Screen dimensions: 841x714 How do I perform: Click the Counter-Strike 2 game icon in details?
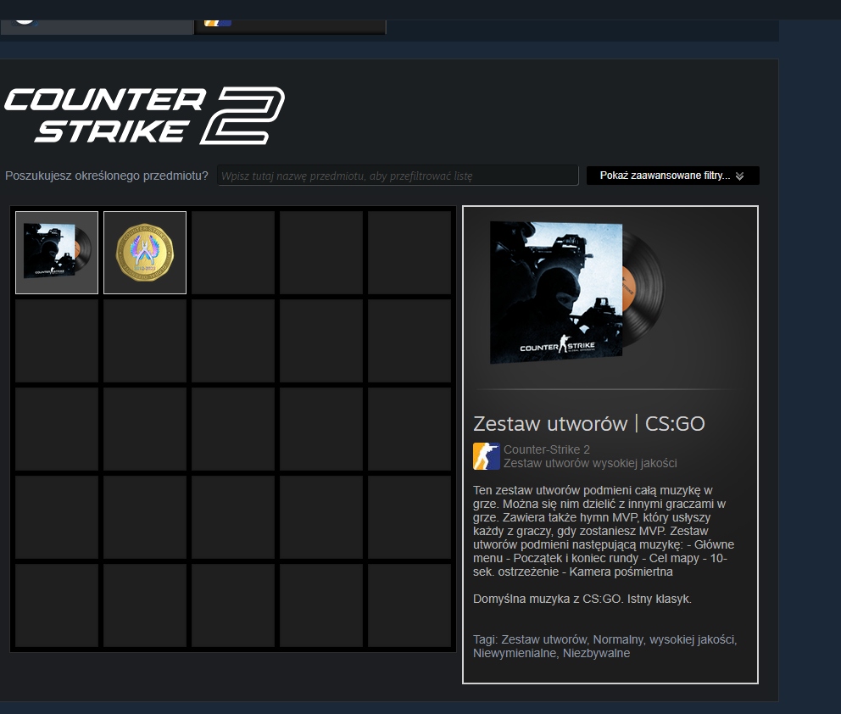point(487,456)
